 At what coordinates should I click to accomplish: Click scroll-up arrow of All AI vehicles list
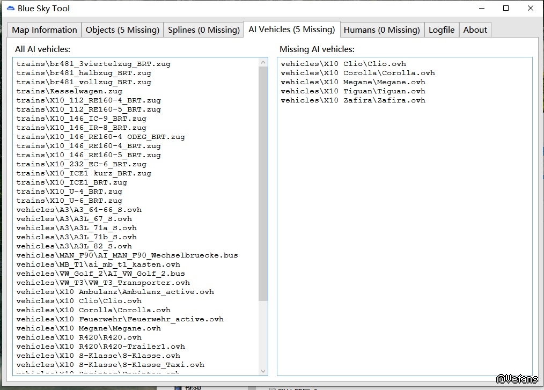263,62
